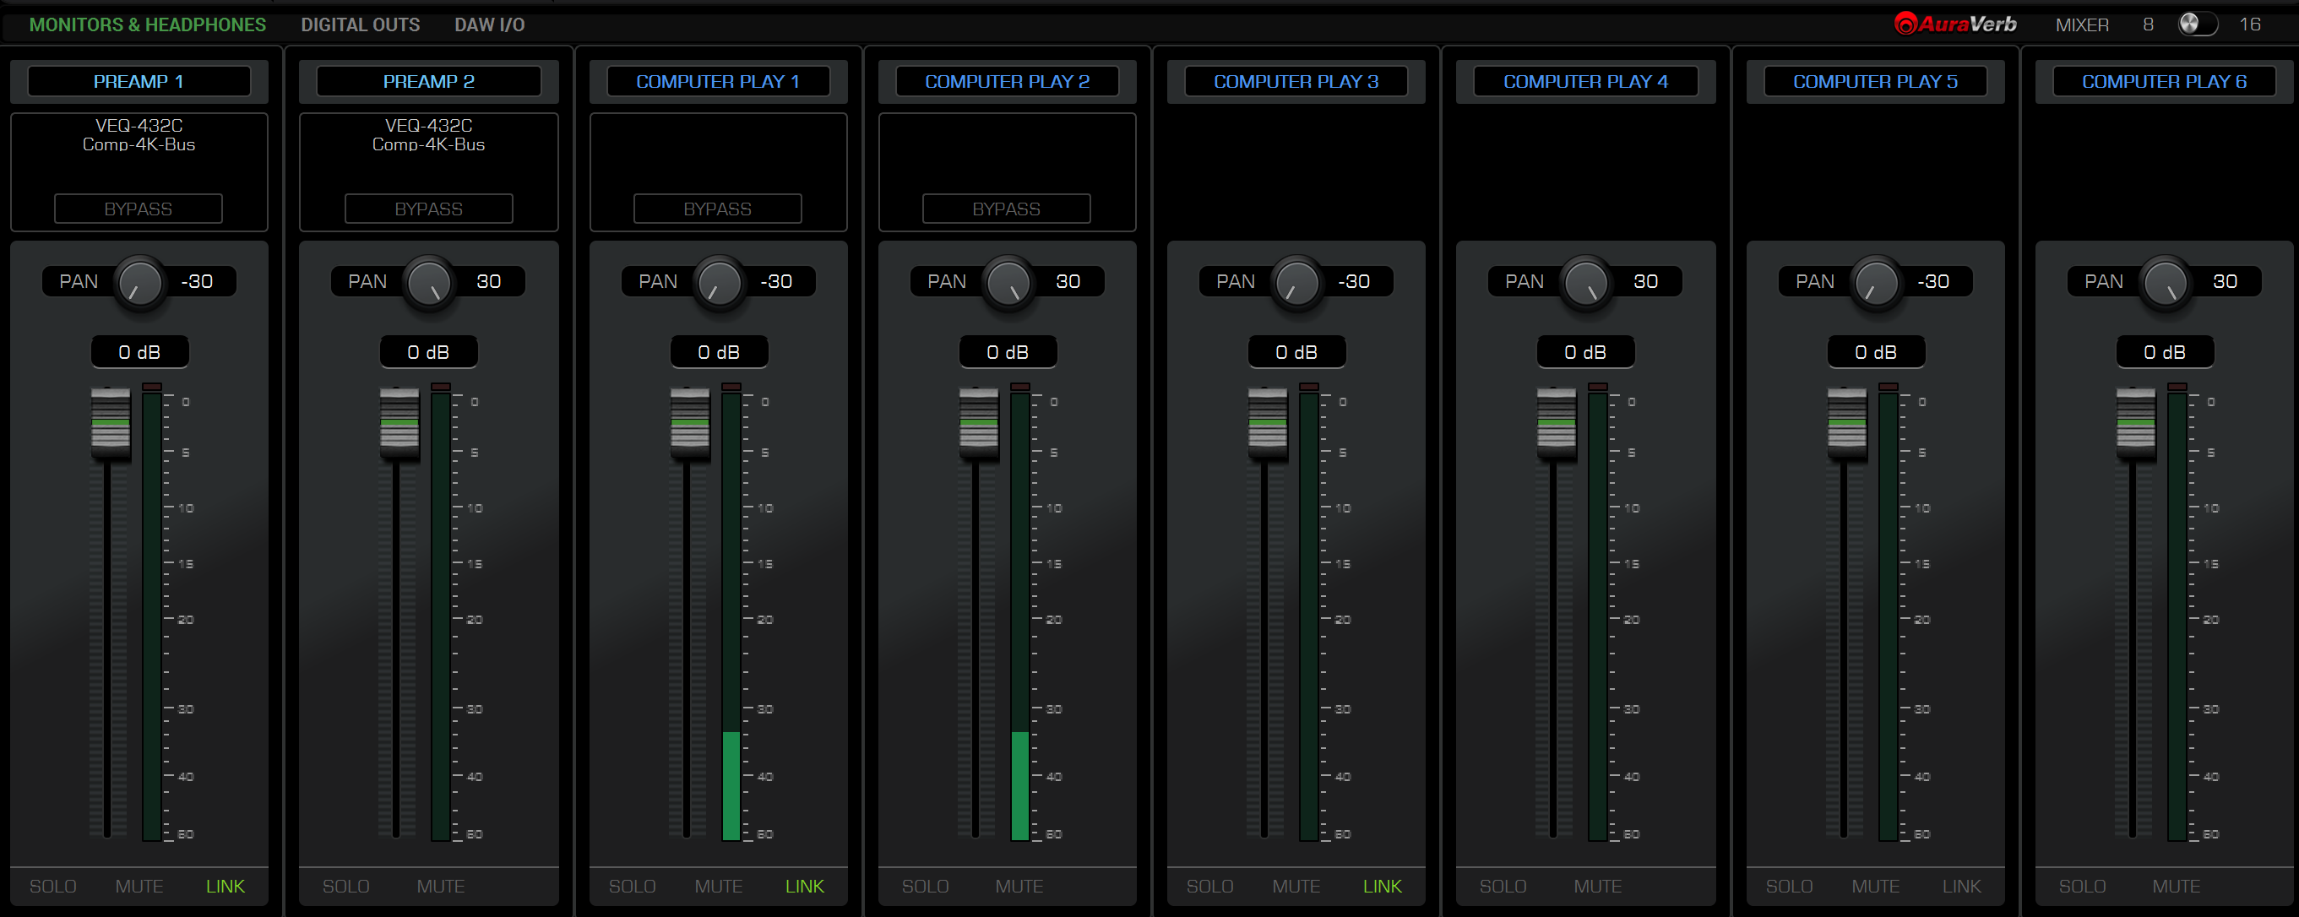Click the Computer Play 1 pan knob
Image resolution: width=2299 pixels, height=917 pixels.
tap(720, 282)
